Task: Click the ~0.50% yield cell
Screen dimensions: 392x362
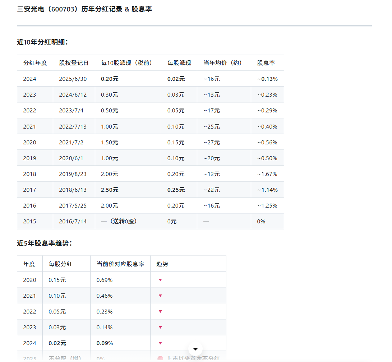Action: pos(267,158)
